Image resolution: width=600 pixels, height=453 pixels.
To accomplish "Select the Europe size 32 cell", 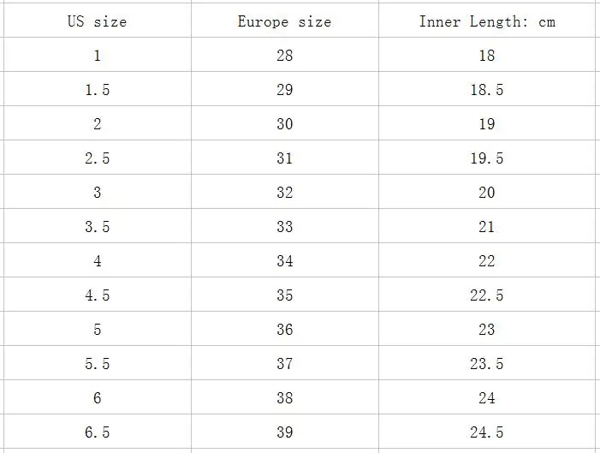I will 284,193.
